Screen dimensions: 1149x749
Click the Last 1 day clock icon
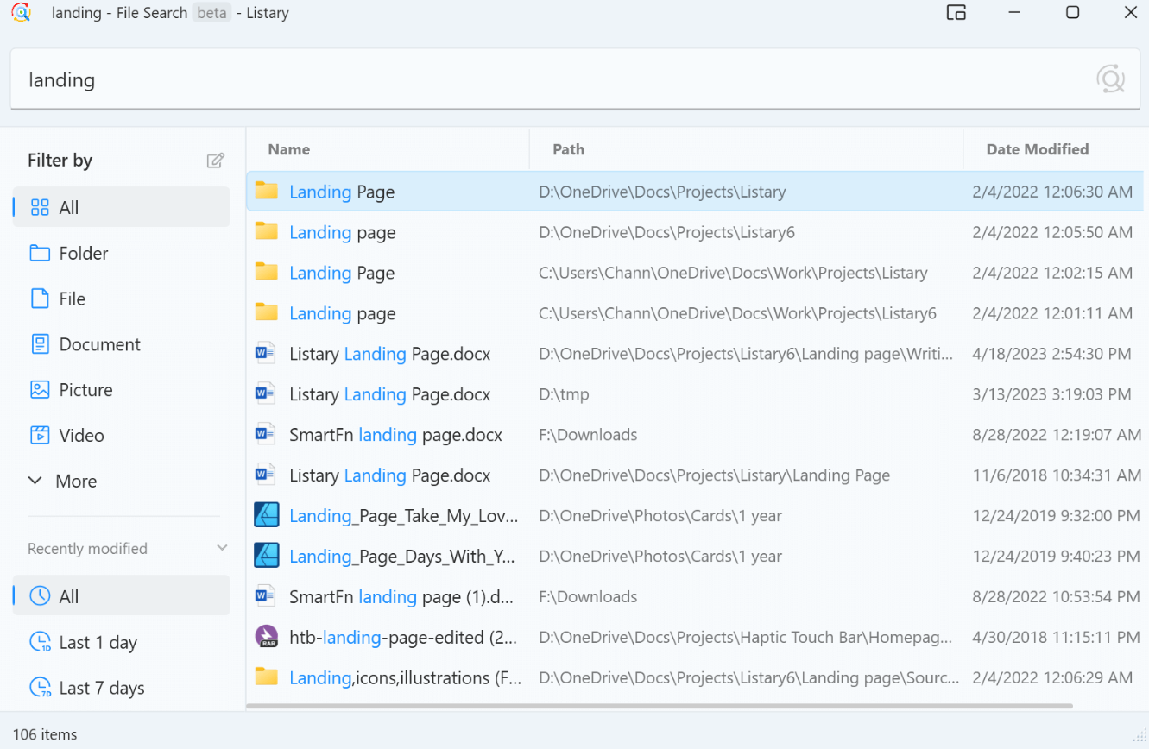coord(40,642)
